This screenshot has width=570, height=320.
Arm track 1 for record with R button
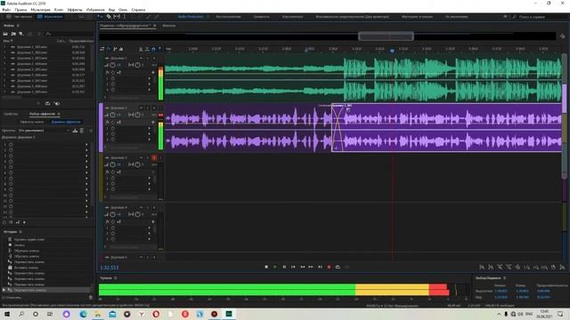click(x=154, y=58)
